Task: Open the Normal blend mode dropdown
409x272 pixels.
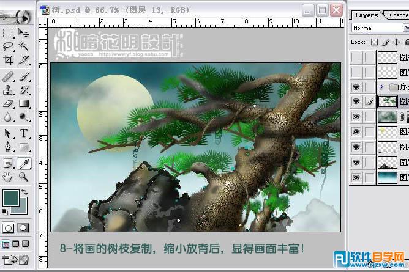Action: pos(380,28)
